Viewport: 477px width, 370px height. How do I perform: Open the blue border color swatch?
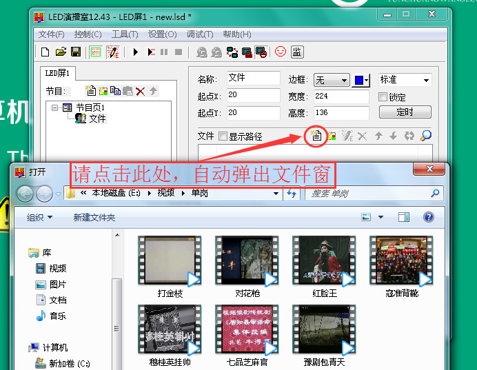[x=361, y=80]
